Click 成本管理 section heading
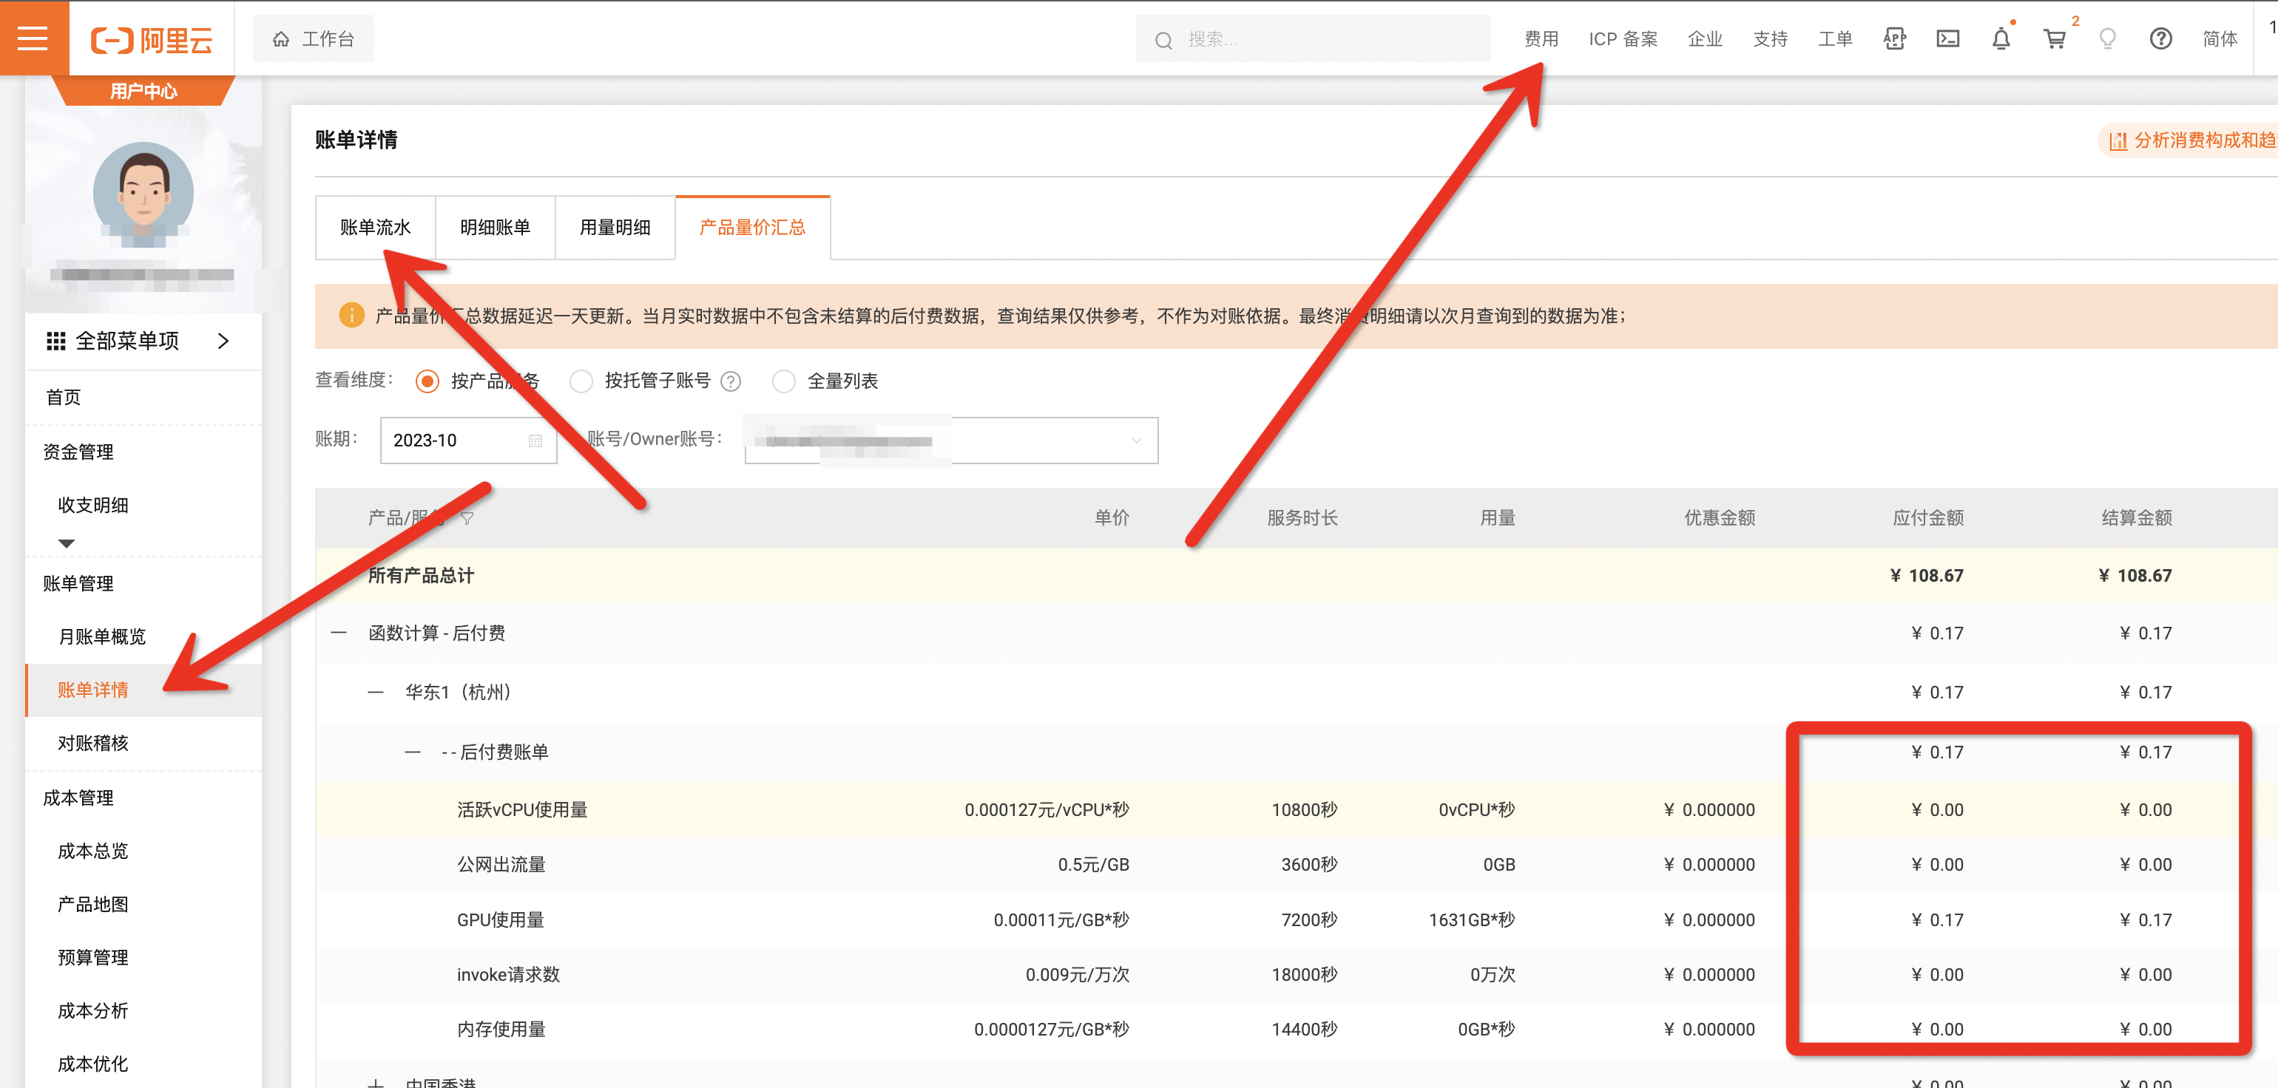 click(x=78, y=798)
